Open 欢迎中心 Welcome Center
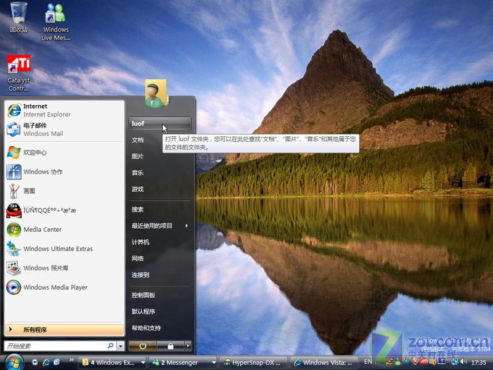 pyautogui.click(x=65, y=152)
